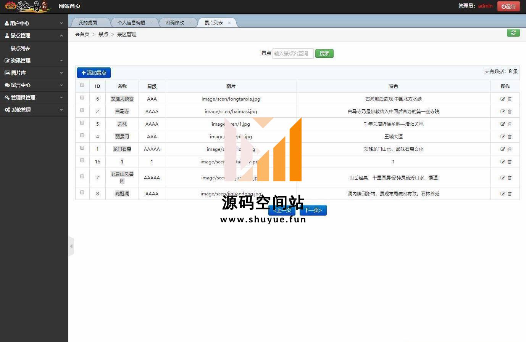Go to previous page with 上一页

[x=282, y=210]
